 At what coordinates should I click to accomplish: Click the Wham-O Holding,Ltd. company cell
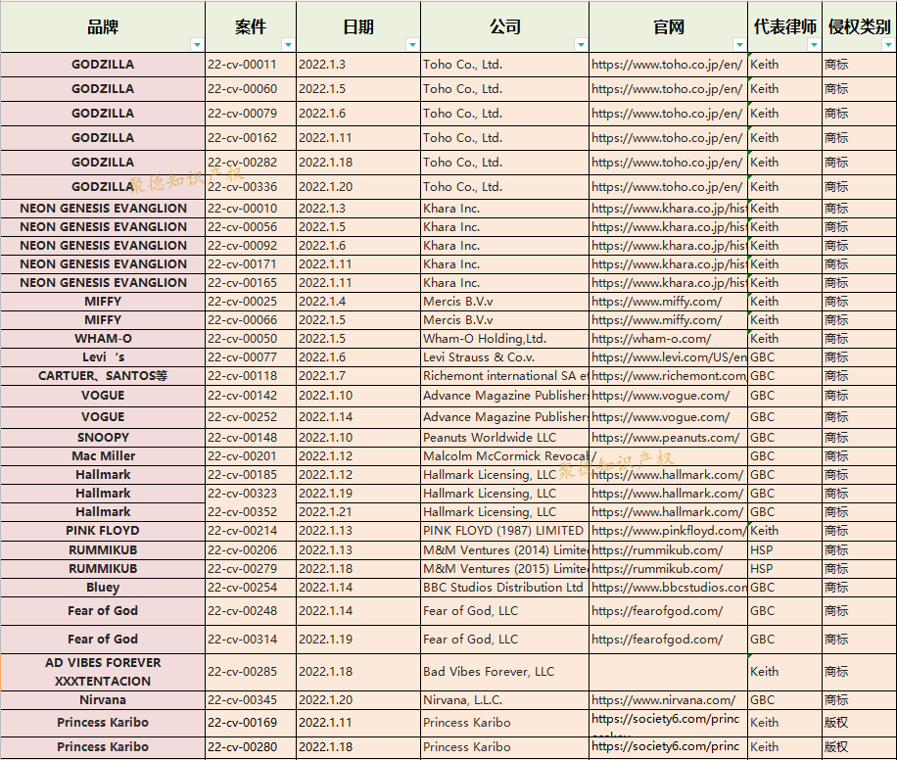tap(504, 339)
